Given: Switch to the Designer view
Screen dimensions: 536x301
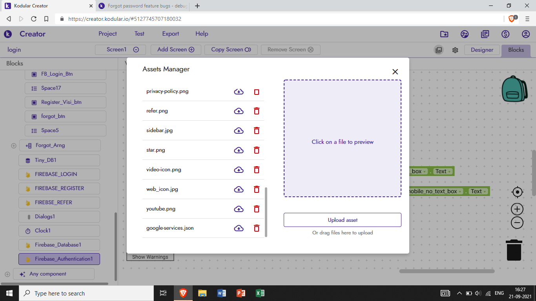Looking at the screenshot, I should click(x=482, y=50).
